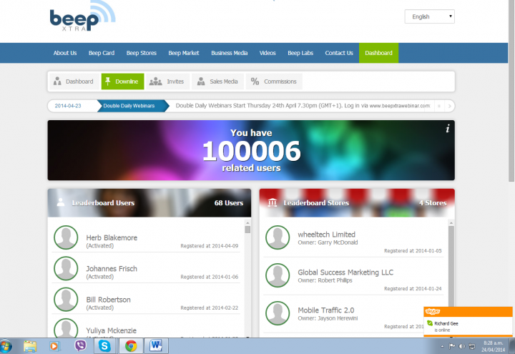Go to the Videos page
The height and width of the screenshot is (354, 515).
[268, 53]
